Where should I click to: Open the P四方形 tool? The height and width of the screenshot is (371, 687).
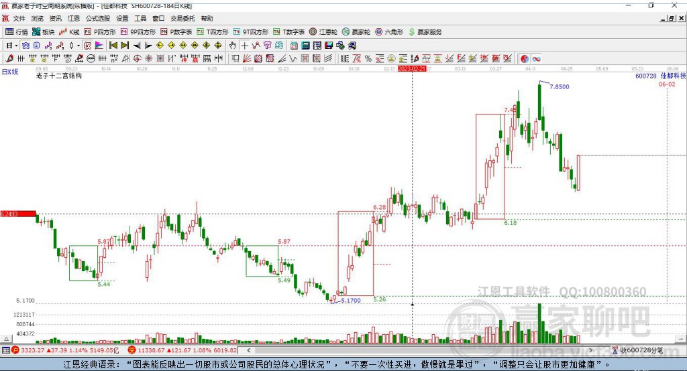pos(100,32)
